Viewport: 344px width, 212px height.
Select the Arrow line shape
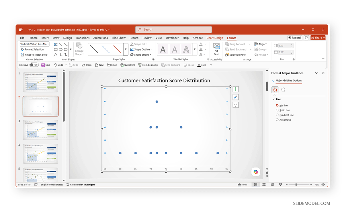(x=66, y=45)
